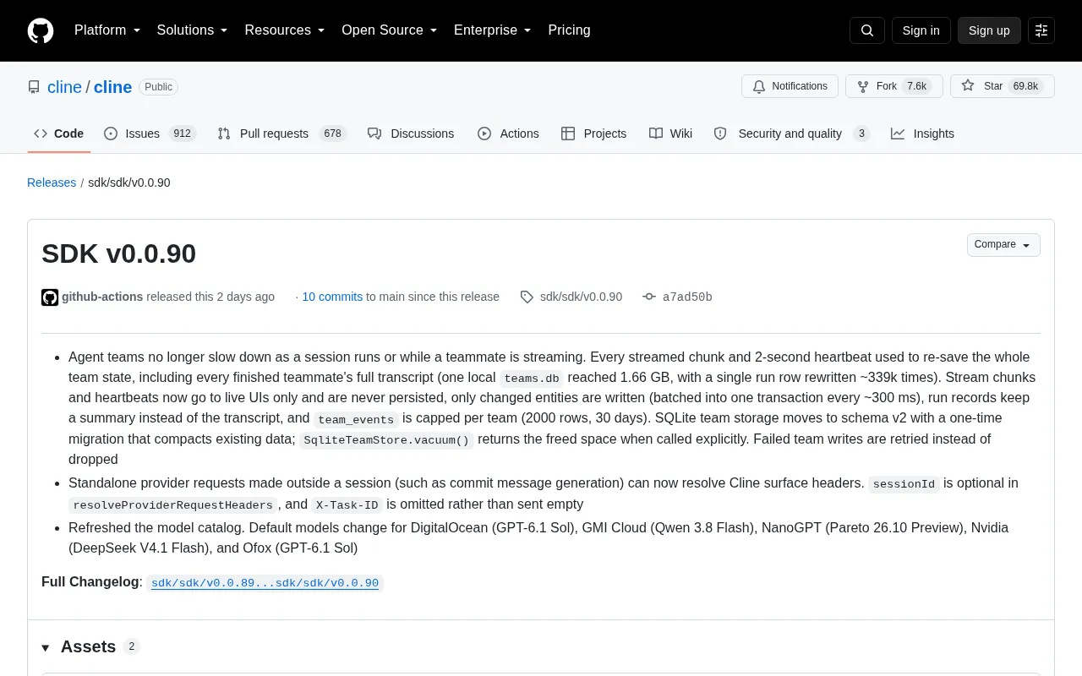Switch to the Code tab
Screen dimensions: 1082x676
tap(59, 134)
